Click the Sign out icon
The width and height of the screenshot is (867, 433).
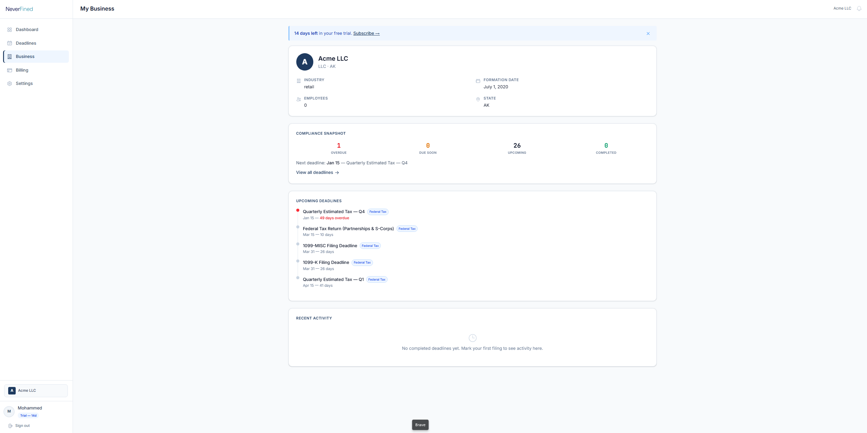click(x=11, y=426)
